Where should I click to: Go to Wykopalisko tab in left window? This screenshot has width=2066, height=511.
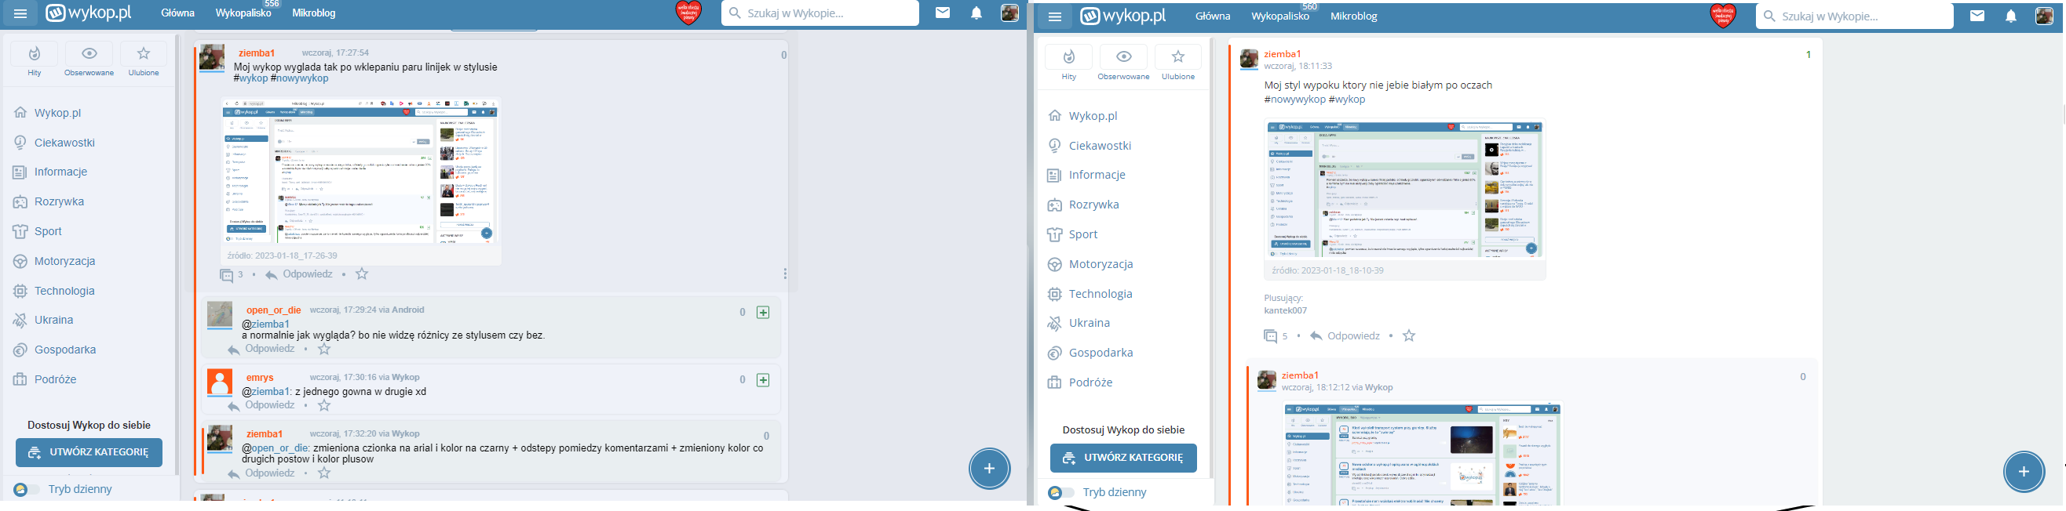click(x=243, y=13)
